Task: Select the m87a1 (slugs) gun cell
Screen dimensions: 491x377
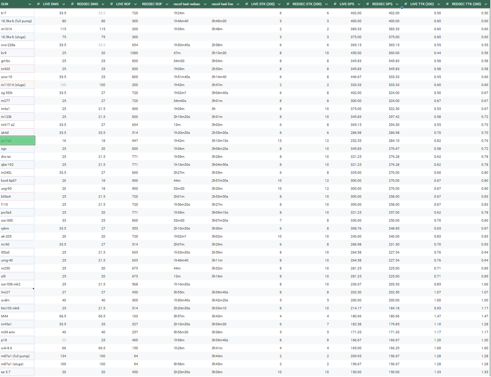Action: (17, 363)
